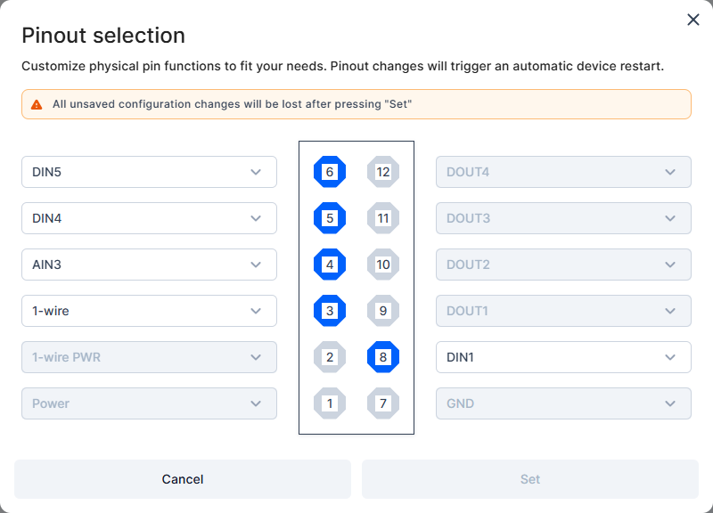Click pin 6 octagon icon
Image resolution: width=713 pixels, height=513 pixels.
coord(330,172)
